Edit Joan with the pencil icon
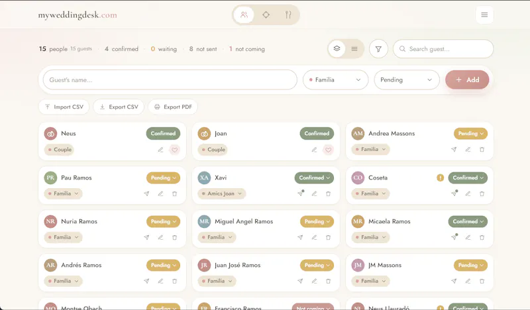This screenshot has width=530, height=310. tap(314, 150)
